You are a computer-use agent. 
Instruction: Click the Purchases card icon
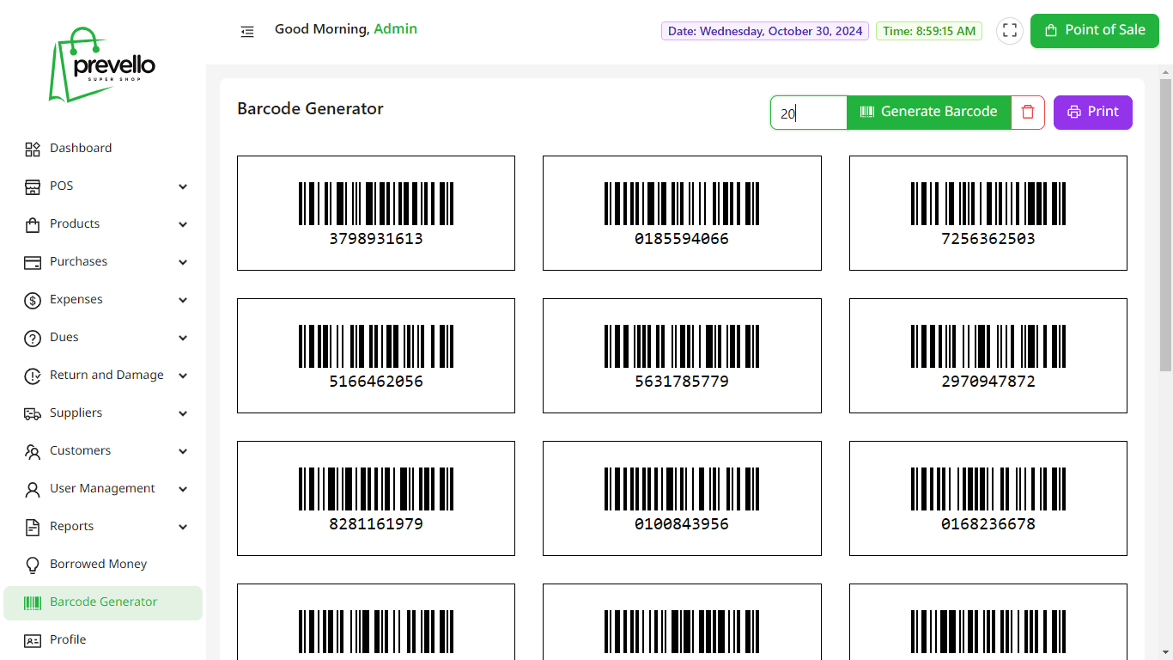coord(33,262)
